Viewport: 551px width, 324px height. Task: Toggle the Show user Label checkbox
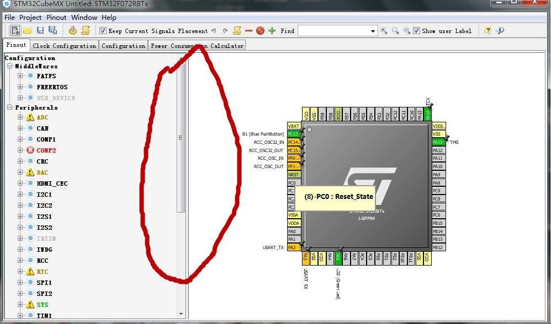pyautogui.click(x=416, y=30)
